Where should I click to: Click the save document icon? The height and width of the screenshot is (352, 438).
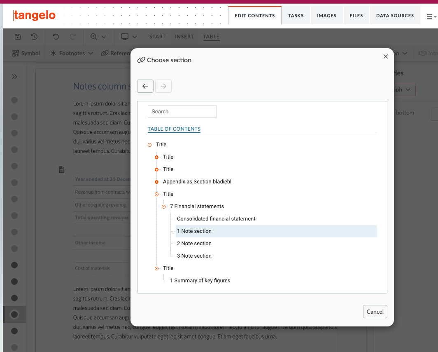[18, 37]
